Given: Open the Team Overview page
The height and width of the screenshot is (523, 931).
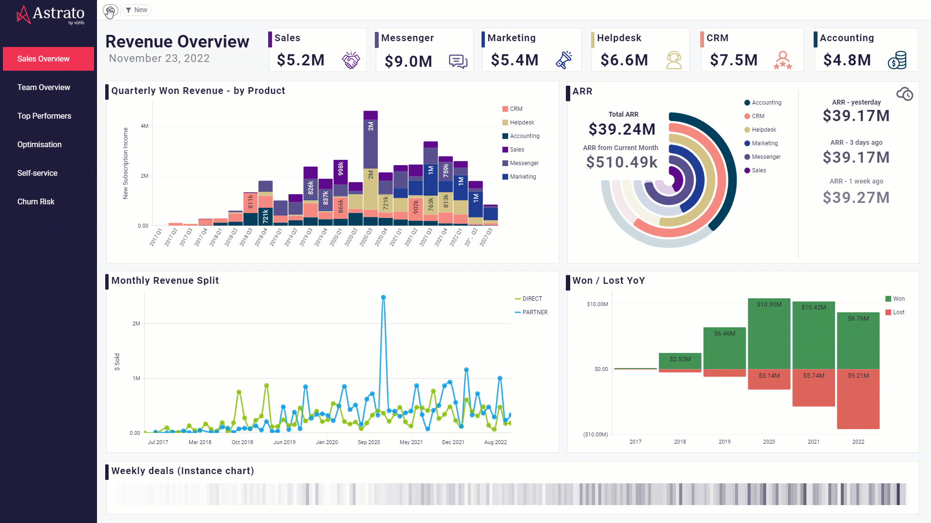Looking at the screenshot, I should 44,87.
